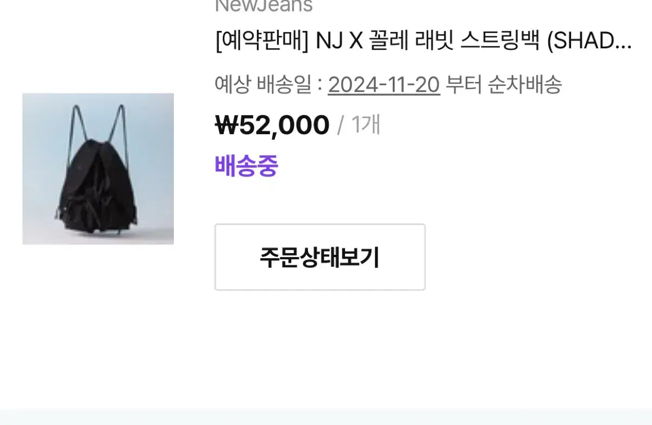
Task: Tap the NewJeans brand name
Action: click(264, 6)
